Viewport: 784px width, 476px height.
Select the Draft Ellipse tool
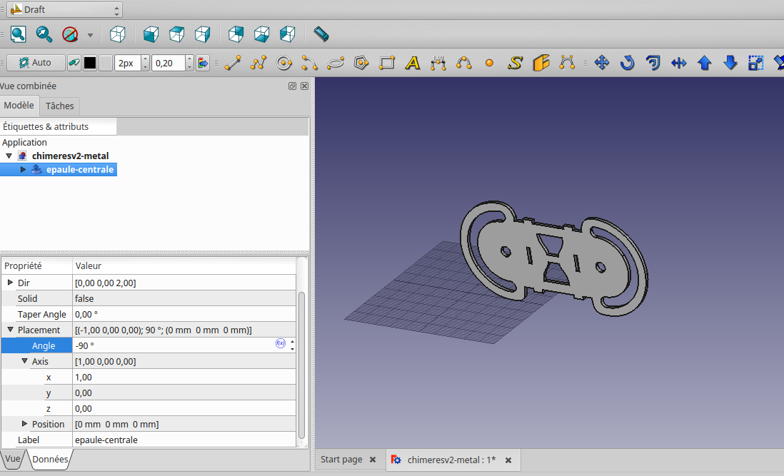[336, 63]
